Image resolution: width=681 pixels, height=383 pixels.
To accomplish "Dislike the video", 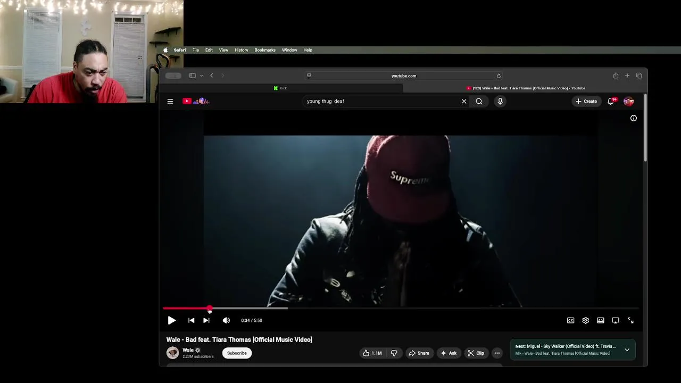I will [394, 353].
